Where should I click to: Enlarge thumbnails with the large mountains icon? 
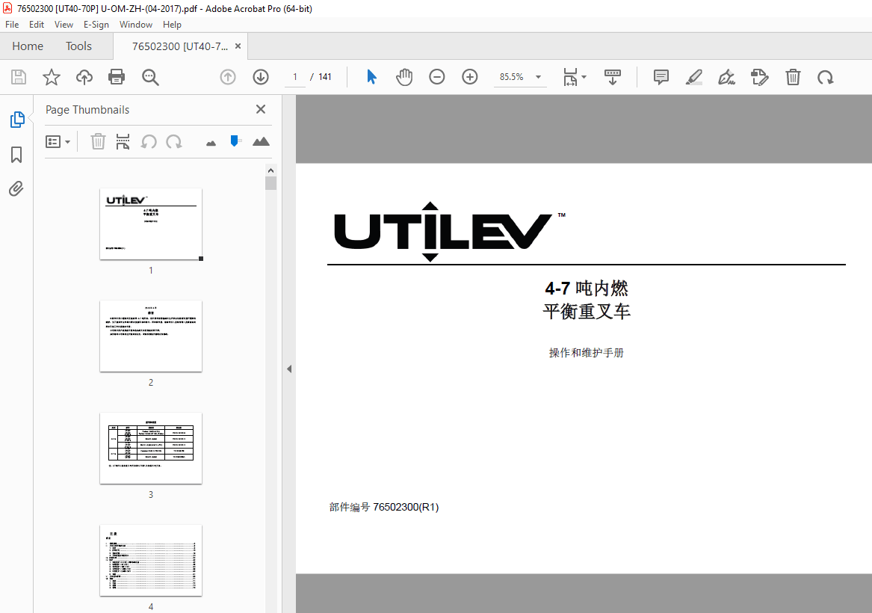point(260,141)
